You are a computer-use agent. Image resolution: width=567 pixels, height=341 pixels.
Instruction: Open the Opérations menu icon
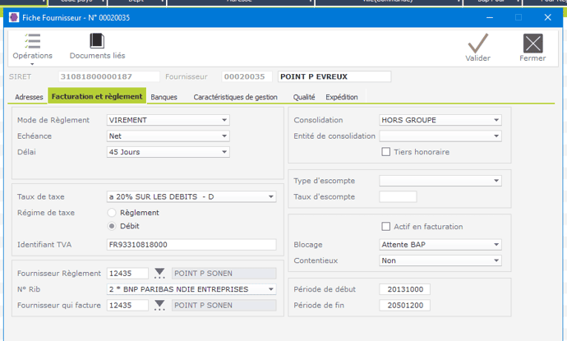[x=33, y=41]
